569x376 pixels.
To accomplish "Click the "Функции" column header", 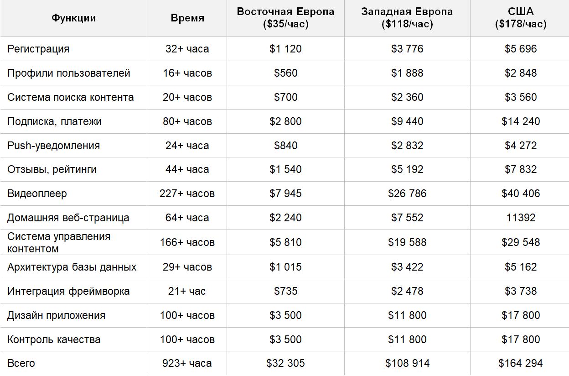I will (x=73, y=18).
